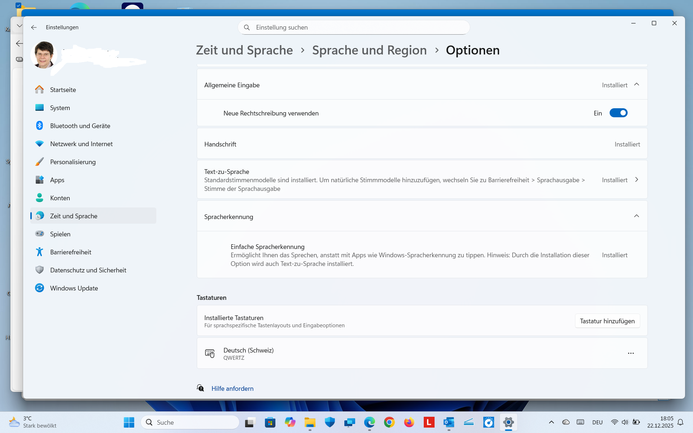Collapse the Spracherkennung section
This screenshot has height=433, width=693.
[636, 216]
